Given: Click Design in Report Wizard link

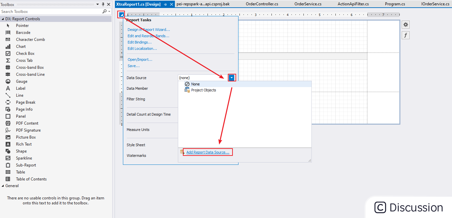Looking at the screenshot, I should [149, 30].
